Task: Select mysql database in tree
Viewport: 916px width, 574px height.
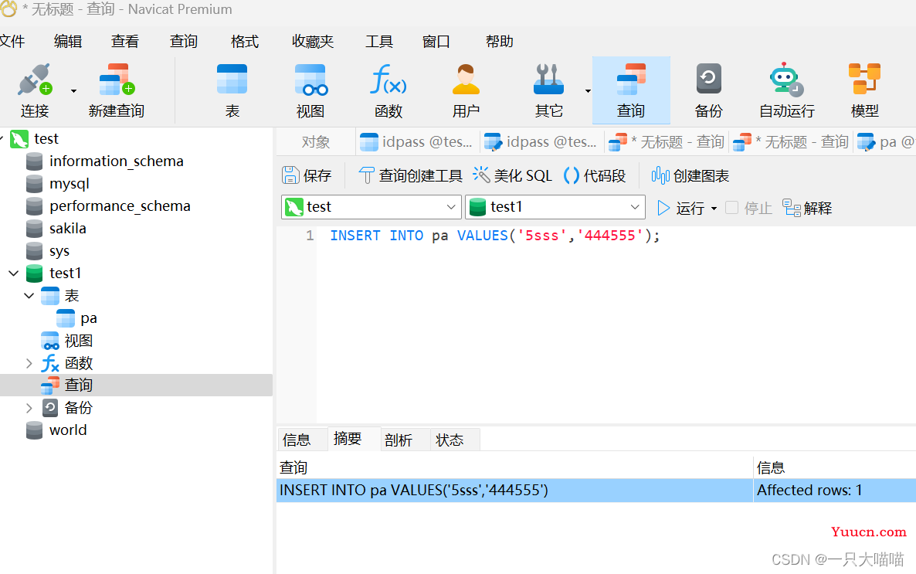Action: pos(70,184)
